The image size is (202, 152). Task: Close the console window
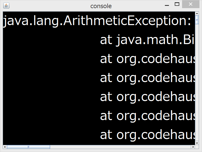191,4
